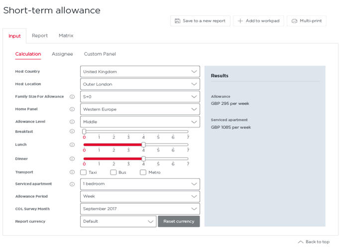341x249 pixels.
Task: Open the Host Country dropdown
Action: pyautogui.click(x=140, y=72)
